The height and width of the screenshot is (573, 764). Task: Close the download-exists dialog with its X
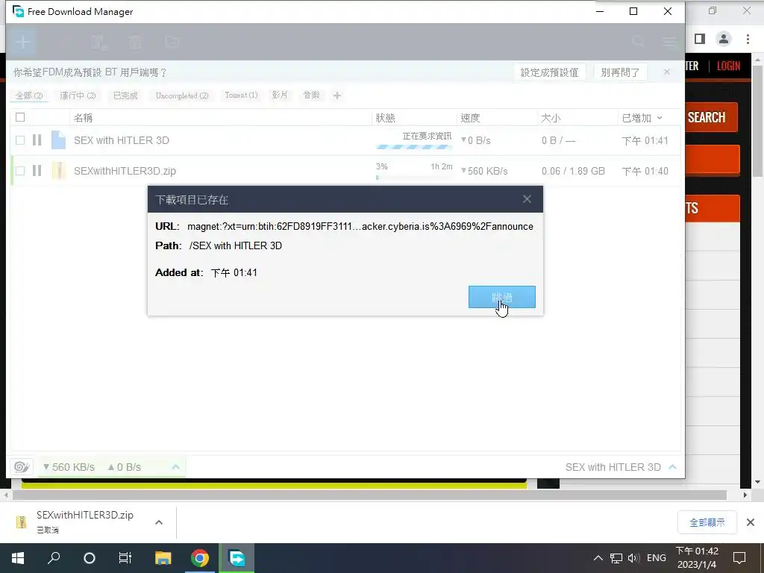coord(527,198)
